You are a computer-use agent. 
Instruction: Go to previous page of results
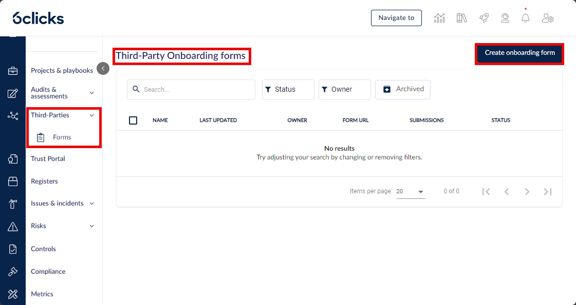[507, 191]
